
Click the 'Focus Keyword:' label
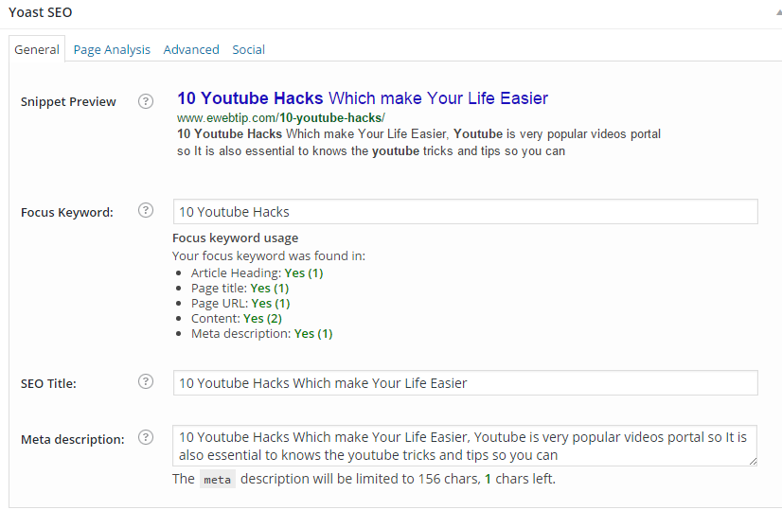point(67,212)
